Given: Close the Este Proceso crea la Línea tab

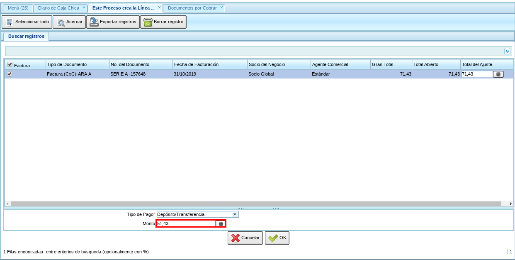Looking at the screenshot, I should [160, 7].
